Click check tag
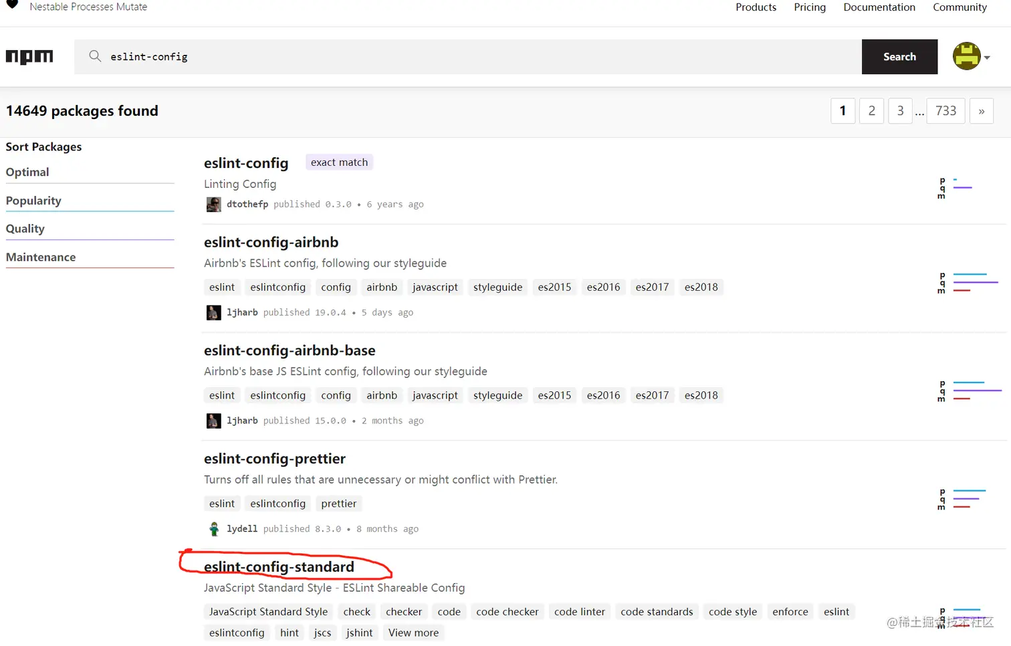This screenshot has height=646, width=1011. (x=357, y=612)
